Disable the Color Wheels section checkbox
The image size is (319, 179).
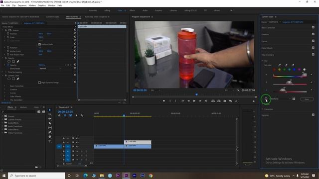(313, 48)
